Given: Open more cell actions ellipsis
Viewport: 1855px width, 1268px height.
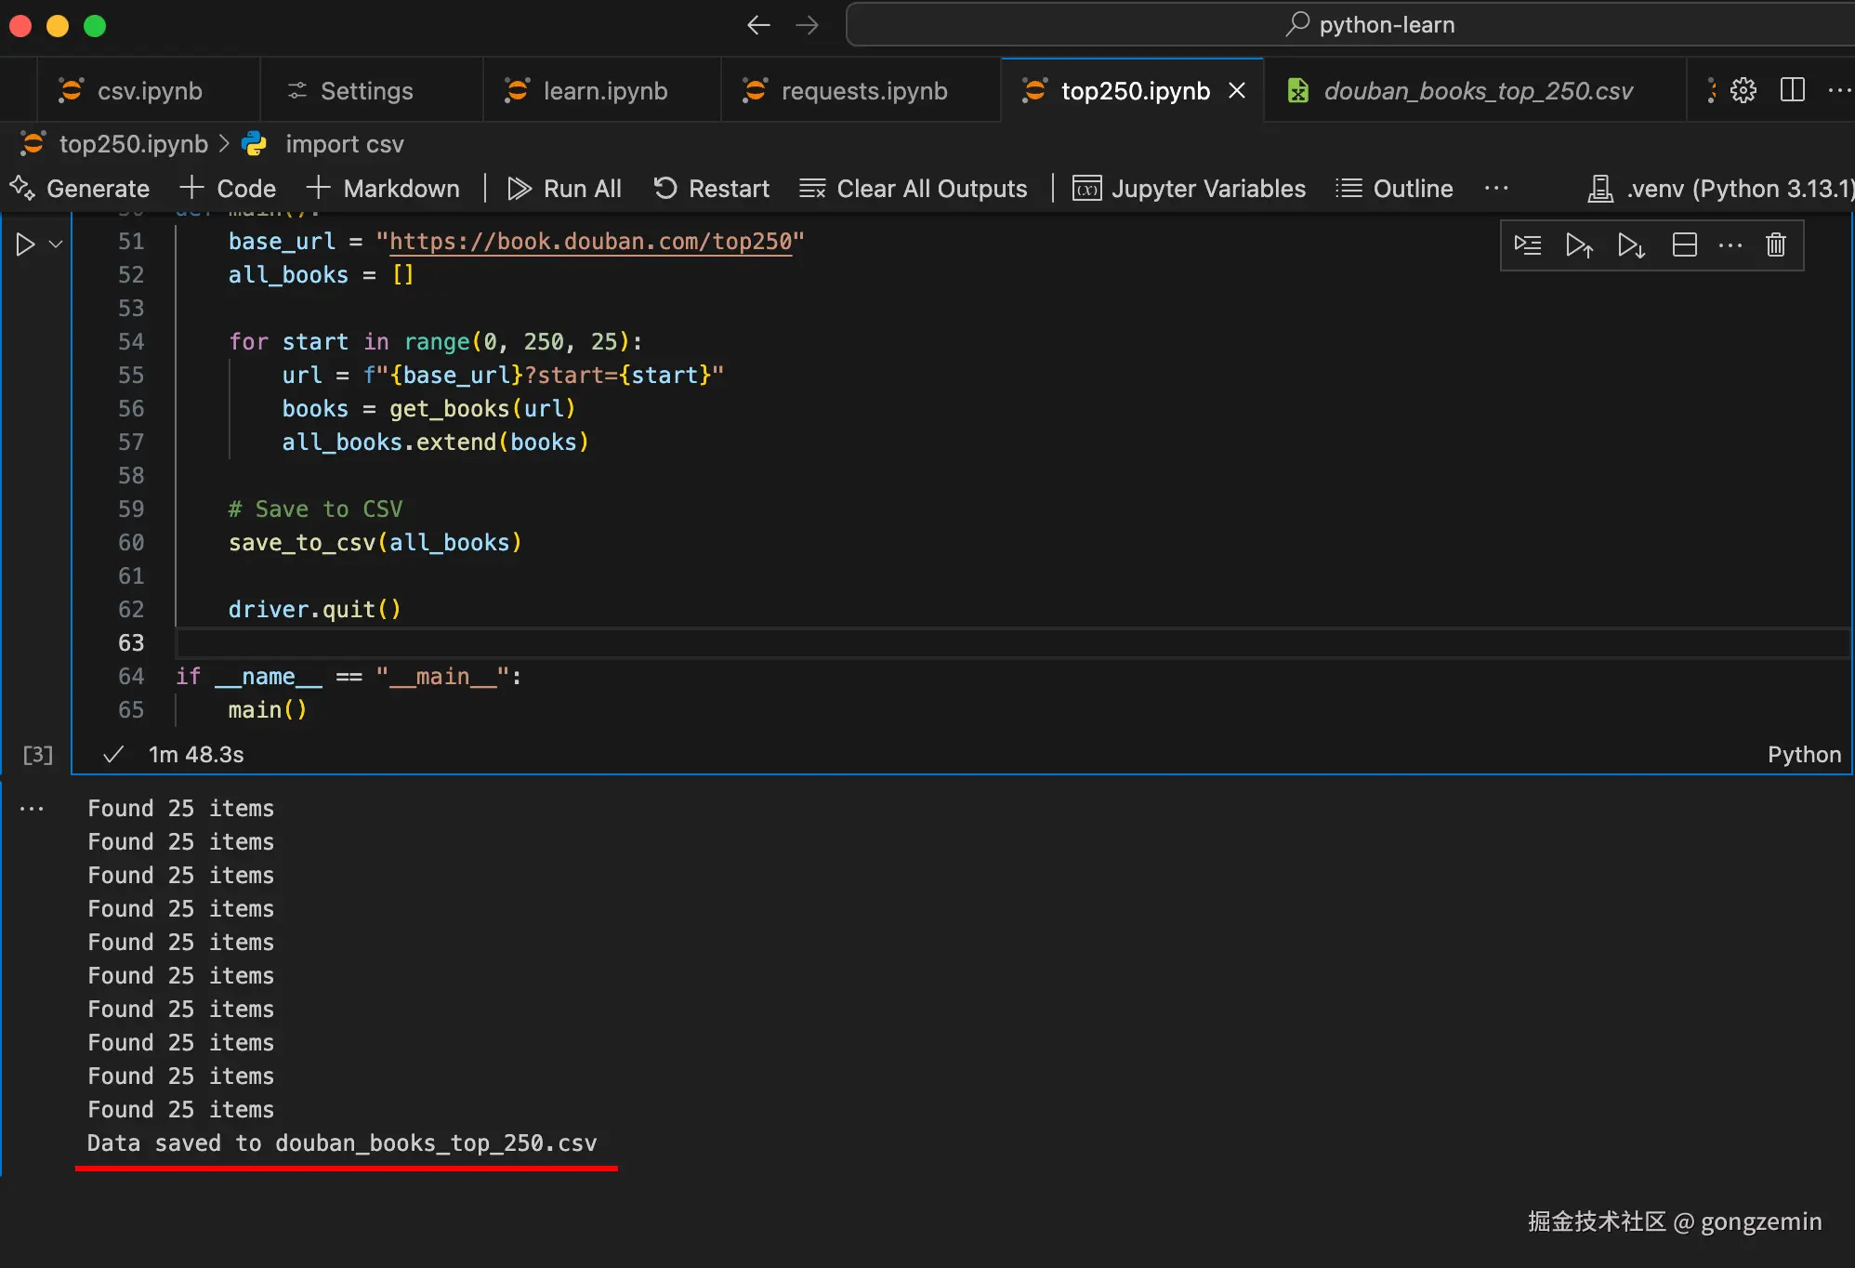Looking at the screenshot, I should pos(1730,244).
